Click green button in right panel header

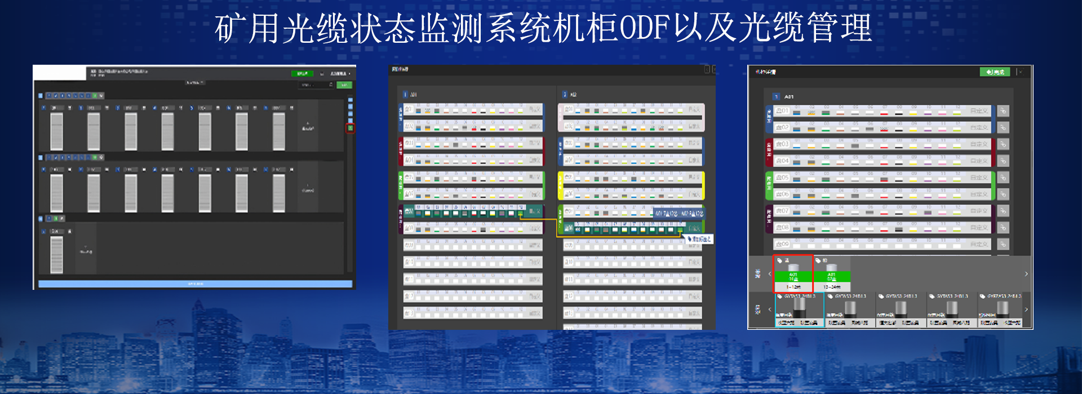click(995, 72)
